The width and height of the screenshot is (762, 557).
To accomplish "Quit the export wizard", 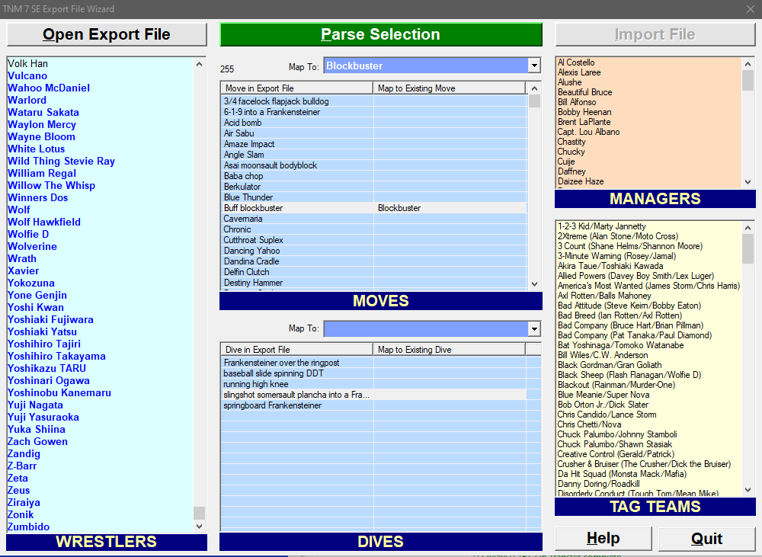I will [706, 539].
